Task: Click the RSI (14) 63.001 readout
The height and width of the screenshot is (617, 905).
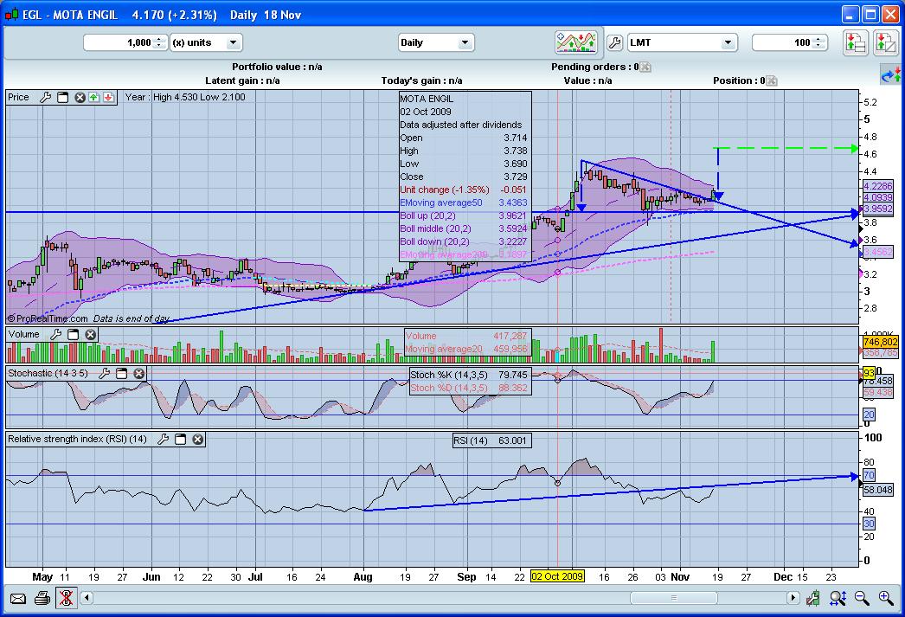Action: (x=491, y=440)
